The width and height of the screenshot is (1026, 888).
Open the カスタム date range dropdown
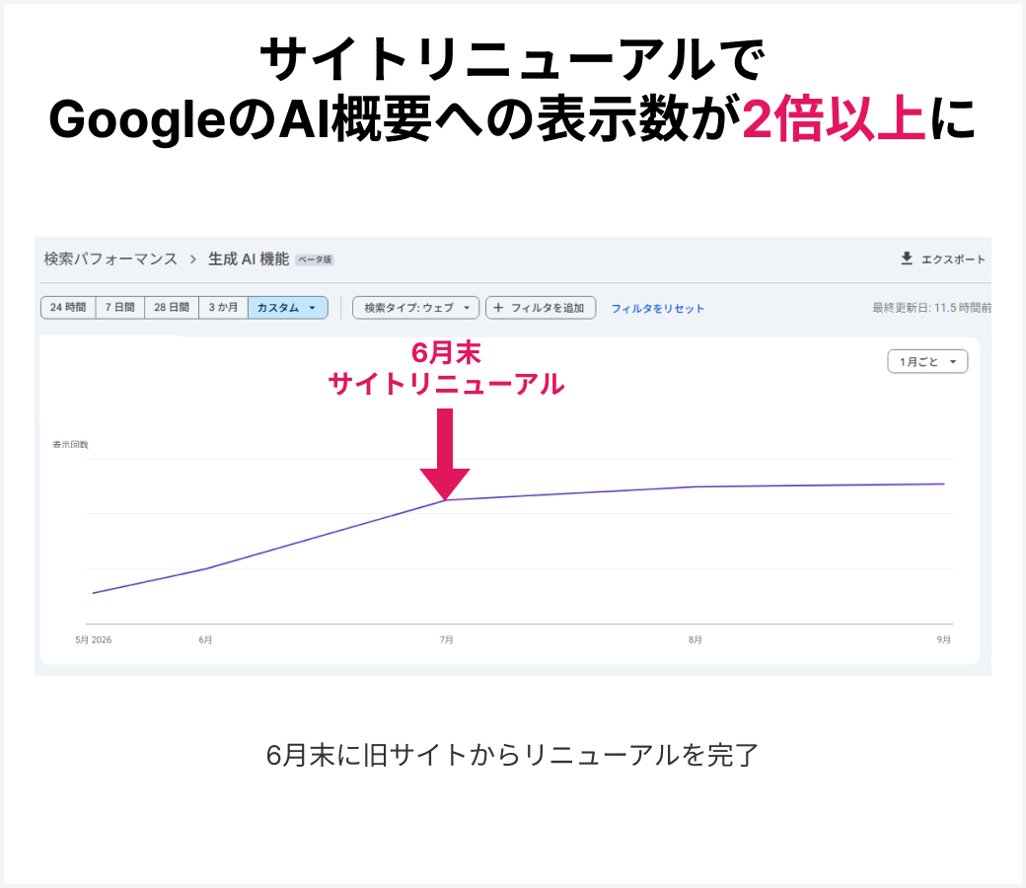[287, 308]
